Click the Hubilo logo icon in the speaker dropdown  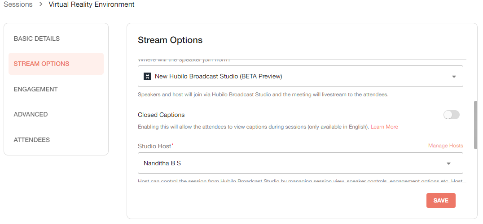pos(147,76)
